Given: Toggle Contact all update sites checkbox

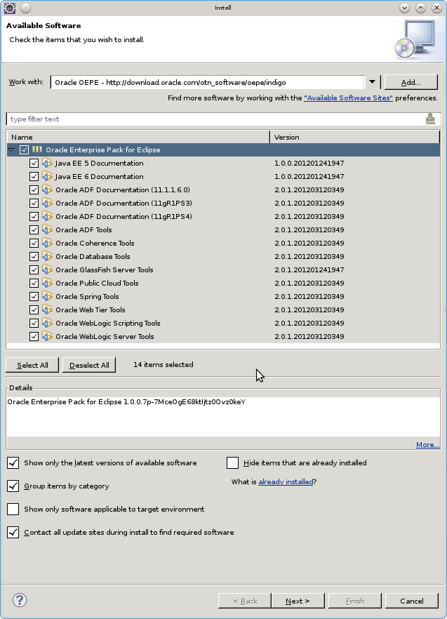Looking at the screenshot, I should pyautogui.click(x=13, y=532).
